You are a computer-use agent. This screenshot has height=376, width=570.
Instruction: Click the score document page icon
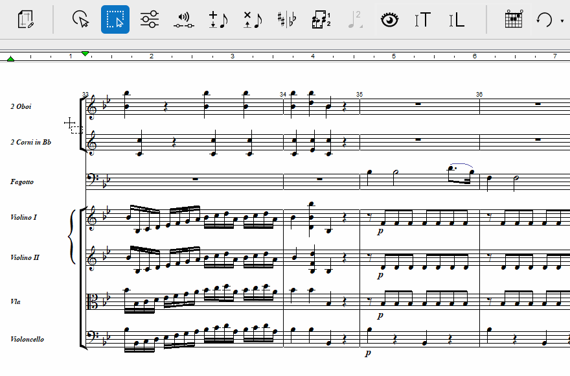[x=27, y=19]
